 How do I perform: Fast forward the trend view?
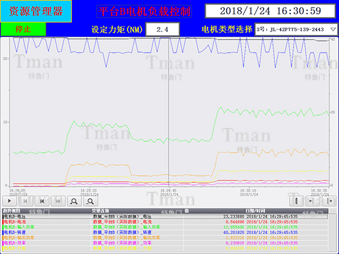tap(58, 201)
